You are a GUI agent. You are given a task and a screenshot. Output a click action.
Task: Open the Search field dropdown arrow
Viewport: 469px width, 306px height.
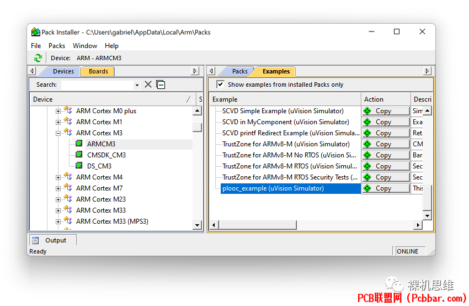point(137,85)
